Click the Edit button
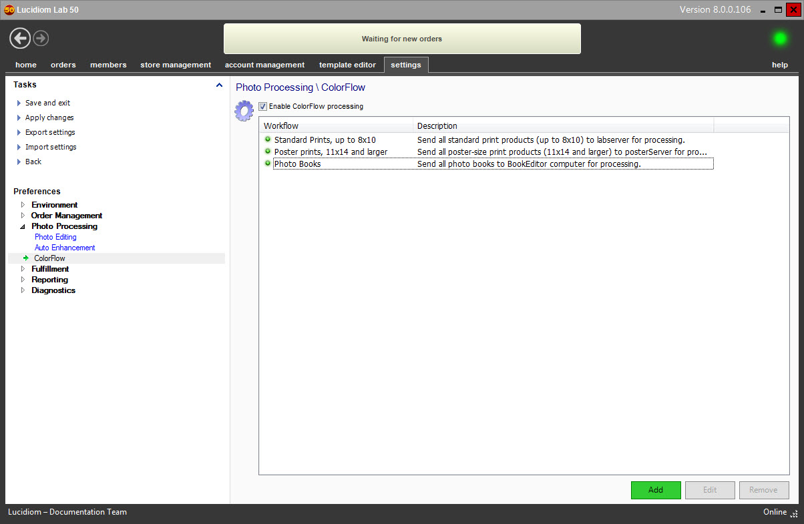Screen dimensions: 804x524 coord(710,490)
